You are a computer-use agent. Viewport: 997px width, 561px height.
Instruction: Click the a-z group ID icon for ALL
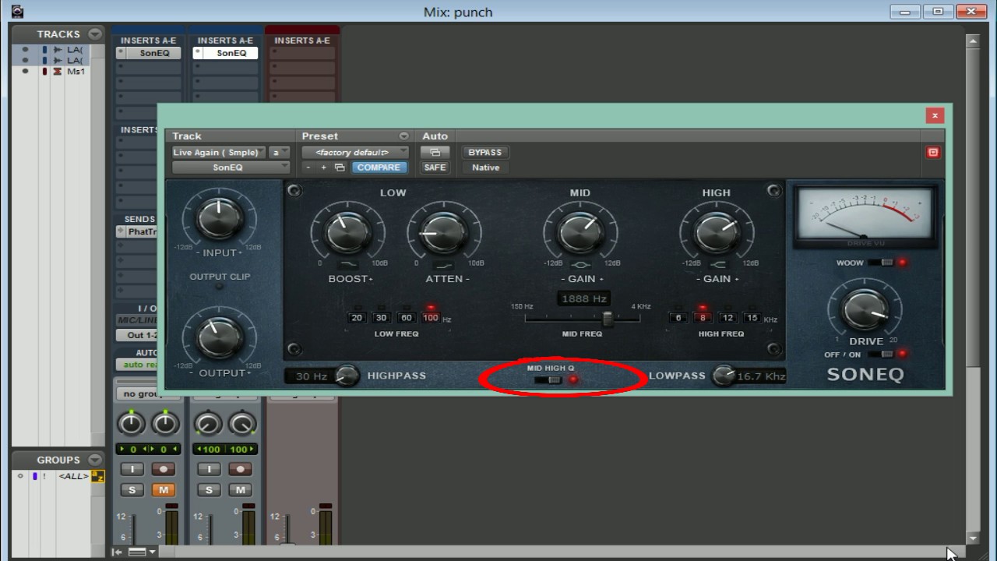pos(97,476)
